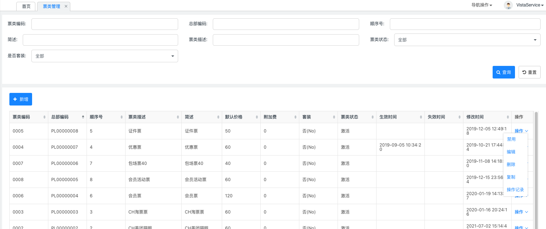The image size is (546, 229).
Task: Close the 票类管理 tab
Action: point(66,6)
